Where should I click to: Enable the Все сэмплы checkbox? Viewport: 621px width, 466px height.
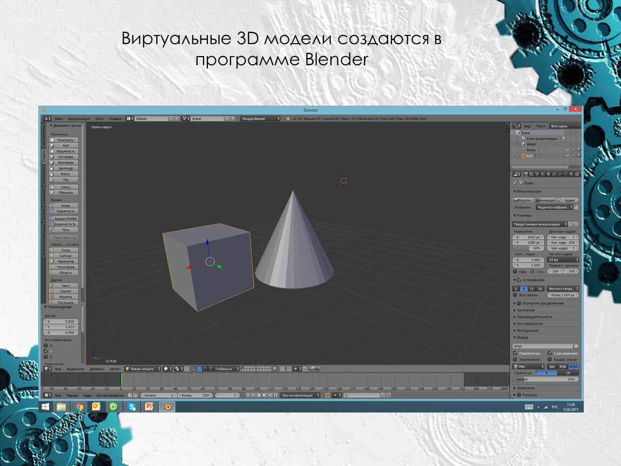[515, 295]
